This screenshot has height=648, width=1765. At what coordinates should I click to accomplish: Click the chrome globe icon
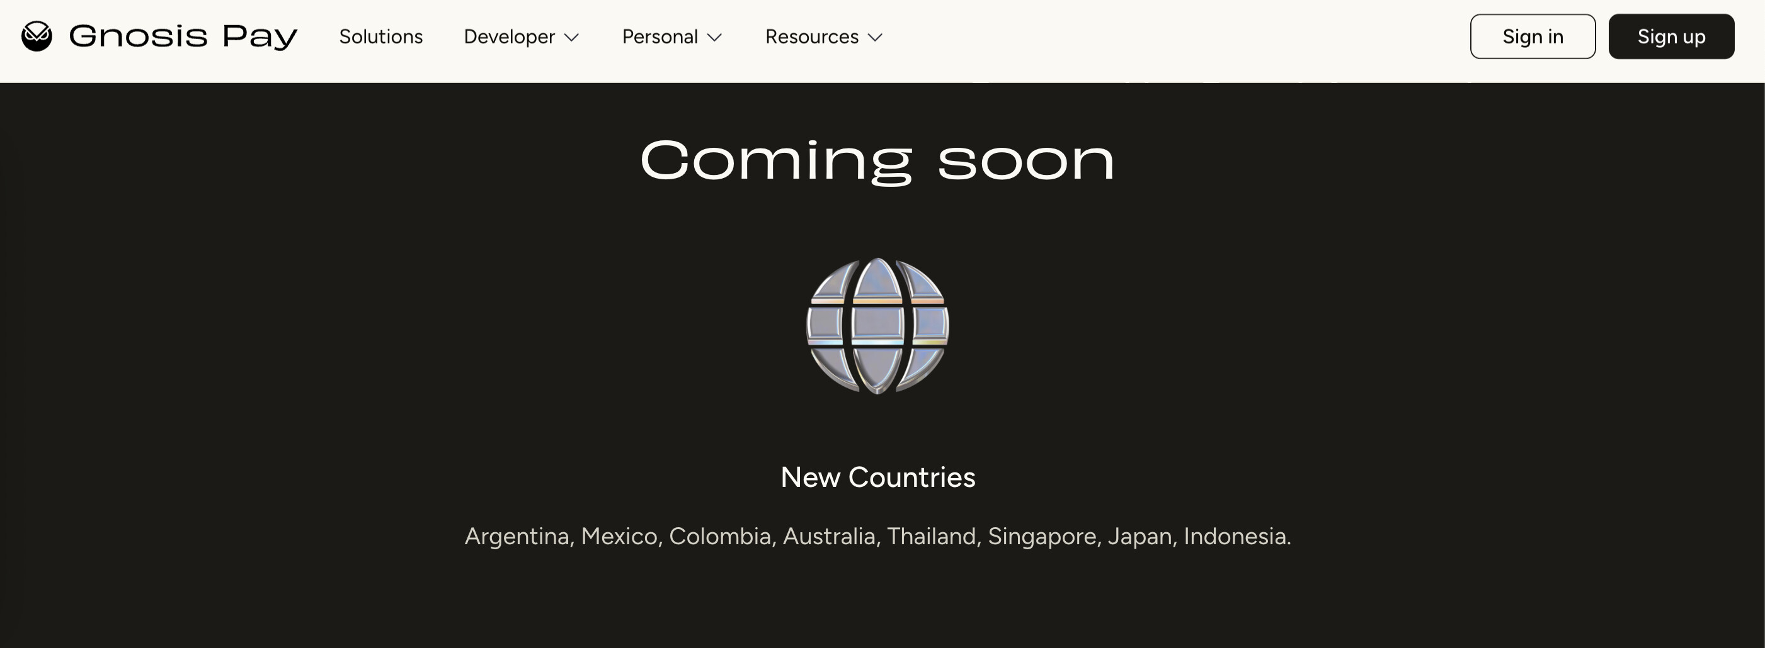[x=877, y=326]
